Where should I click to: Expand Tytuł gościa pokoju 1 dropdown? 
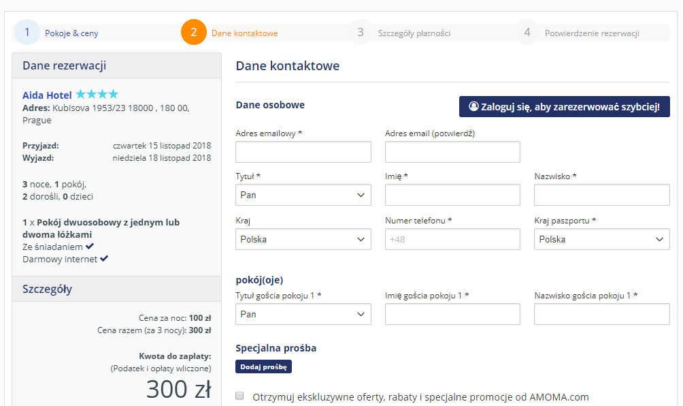pos(303,314)
